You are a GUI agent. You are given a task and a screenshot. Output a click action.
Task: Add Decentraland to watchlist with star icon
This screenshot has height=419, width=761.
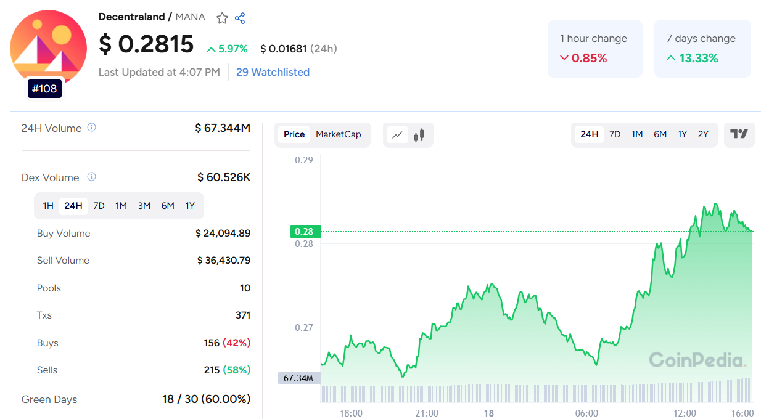222,18
